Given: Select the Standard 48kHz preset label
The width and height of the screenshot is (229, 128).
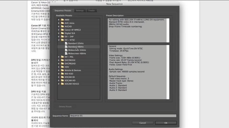Looking at the screenshot, I should tap(76, 47).
